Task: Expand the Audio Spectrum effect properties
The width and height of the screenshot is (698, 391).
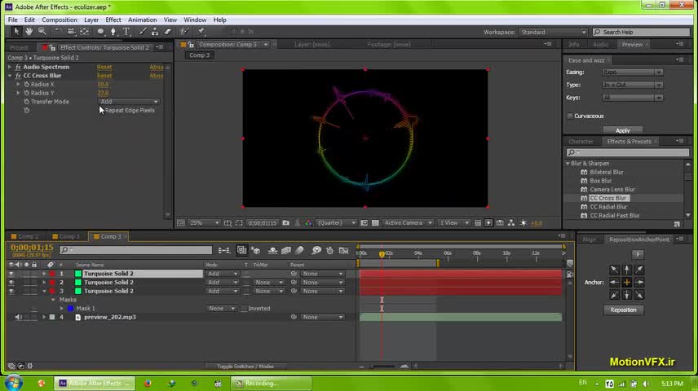Action: coord(10,67)
